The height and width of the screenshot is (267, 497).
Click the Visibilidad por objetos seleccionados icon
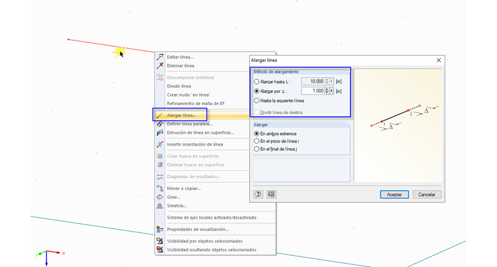tap(160, 241)
